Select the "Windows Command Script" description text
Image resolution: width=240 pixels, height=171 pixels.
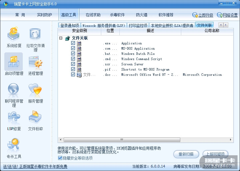[x=142, y=59]
